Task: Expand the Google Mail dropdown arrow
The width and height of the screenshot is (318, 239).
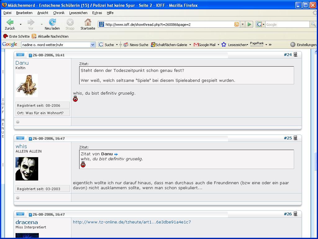Action: pos(218,45)
